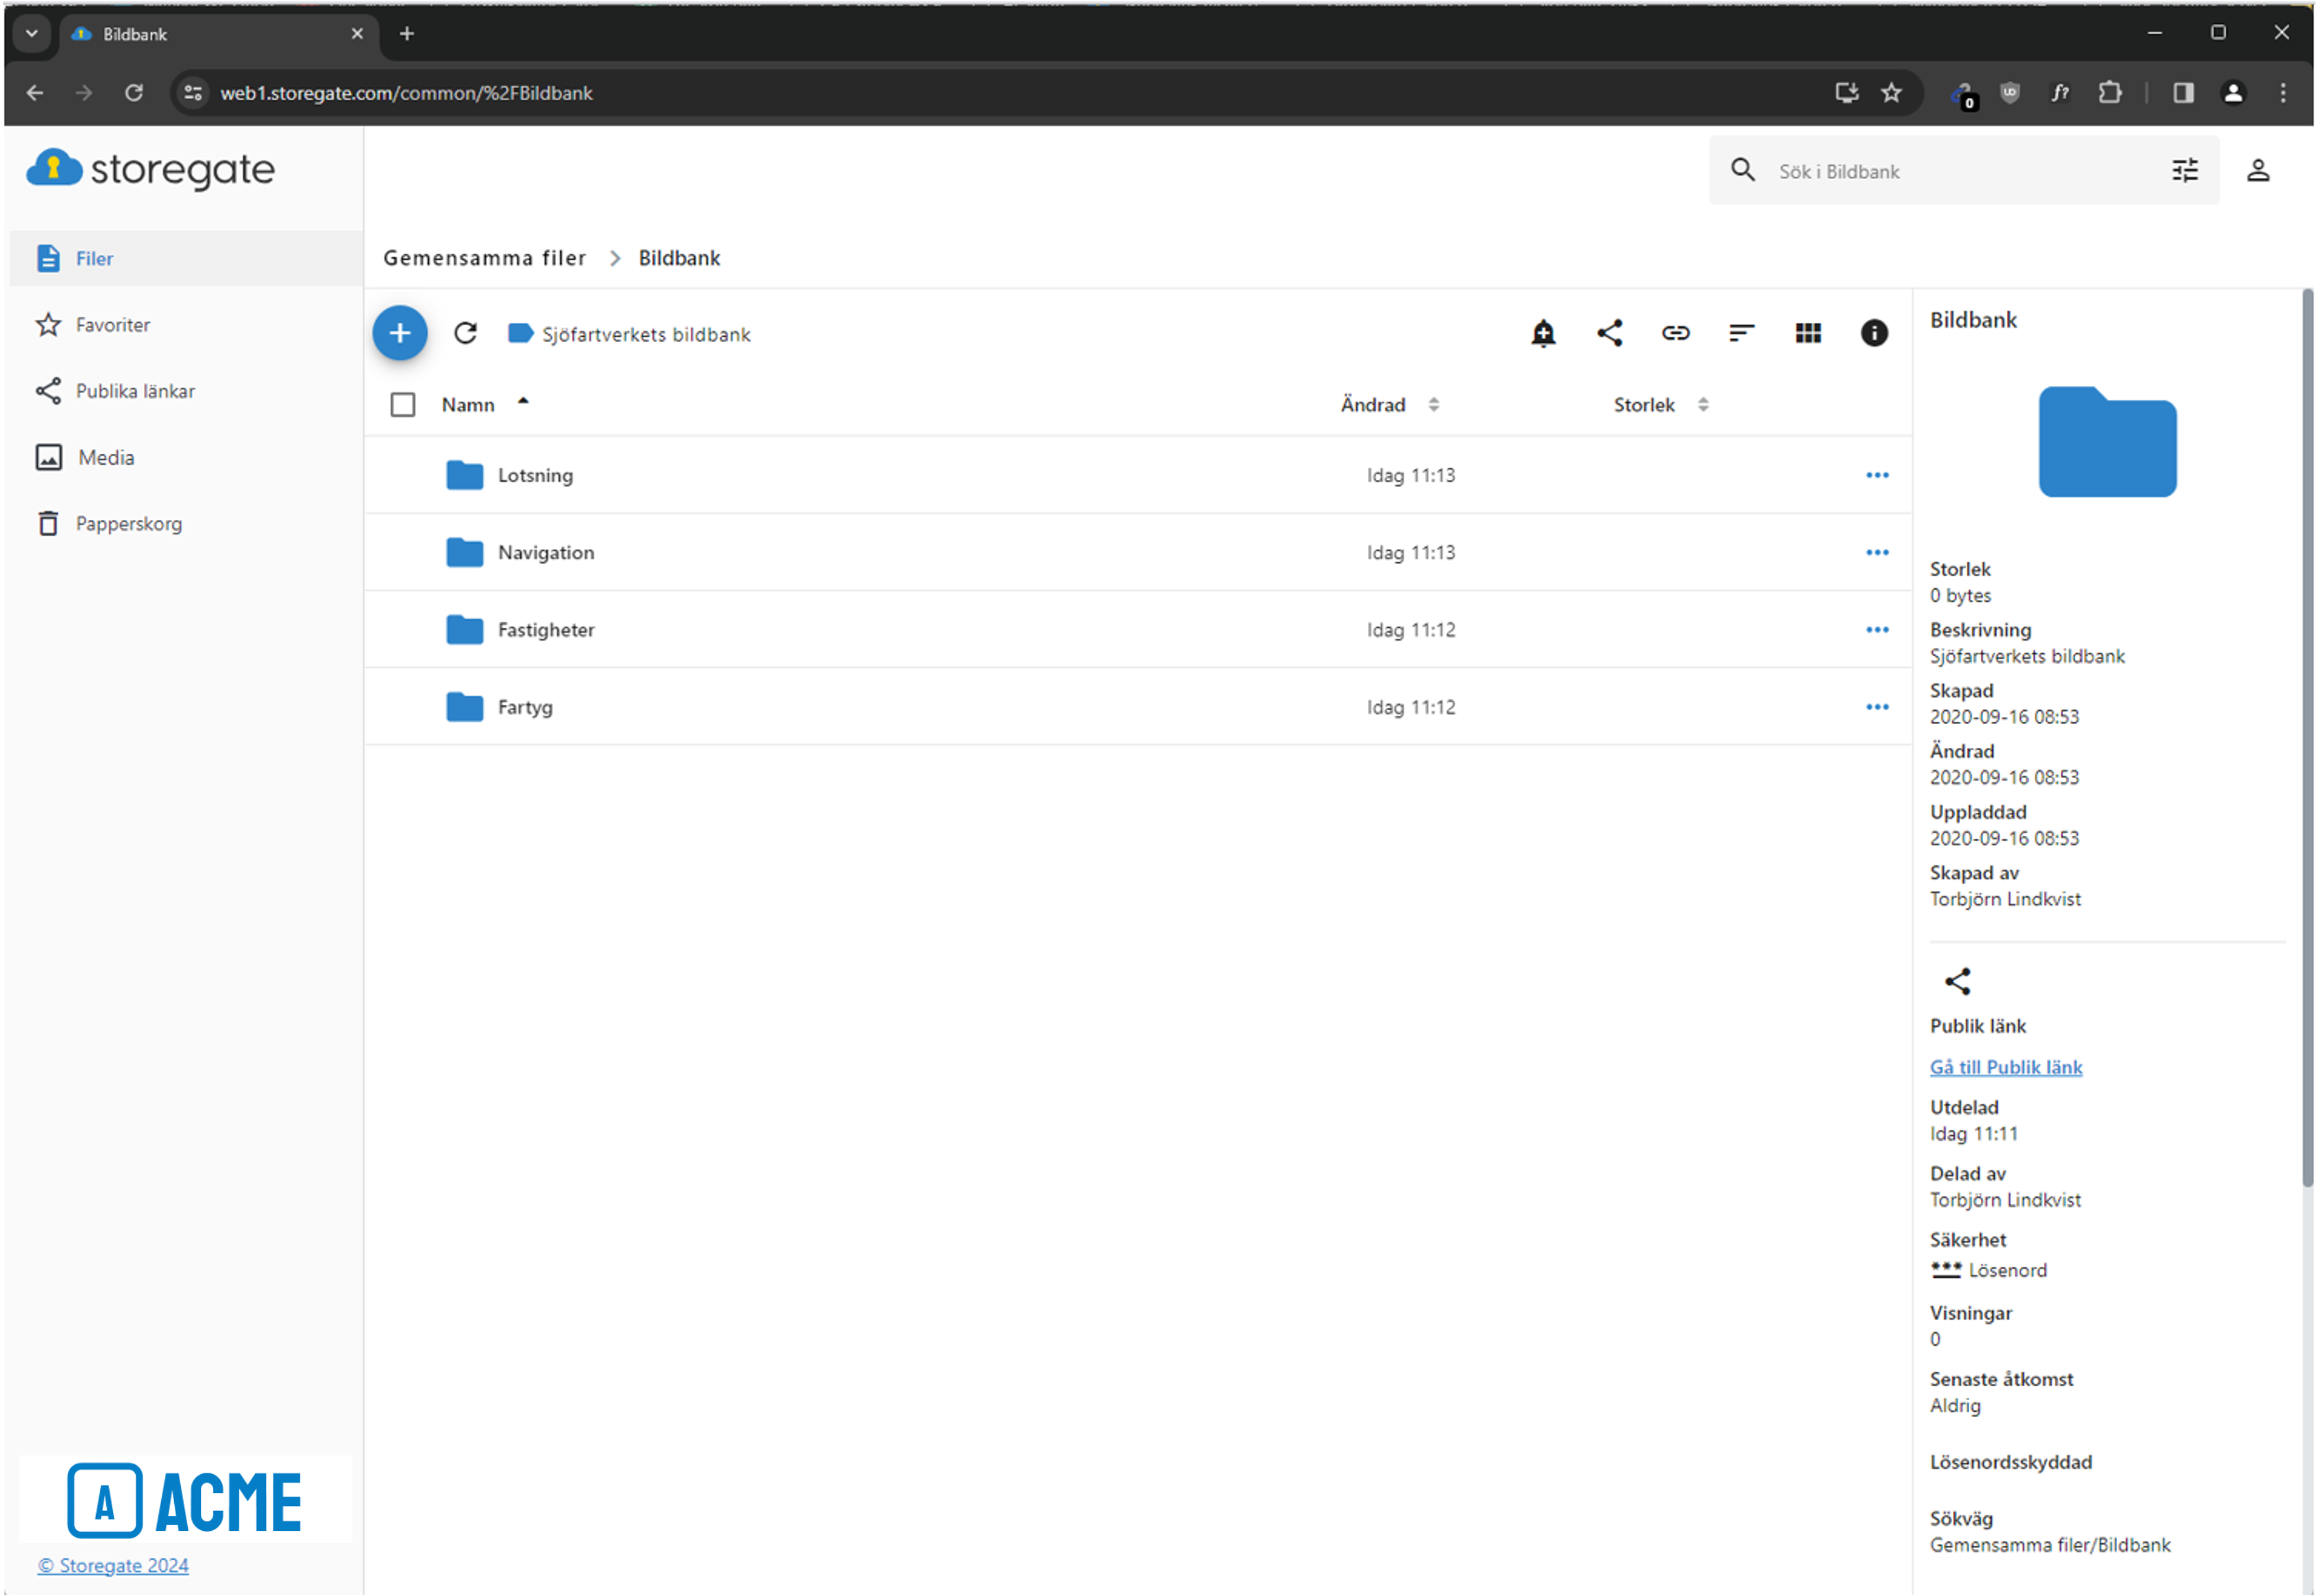Open search filter settings icon
Screen dimensions: 2318x1596
click(2185, 171)
